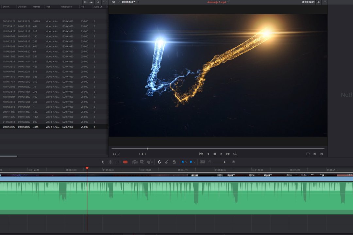This screenshot has height=235, width=353.
Task: Expand the flag color dropdown arrow
Action: [x=186, y=162]
